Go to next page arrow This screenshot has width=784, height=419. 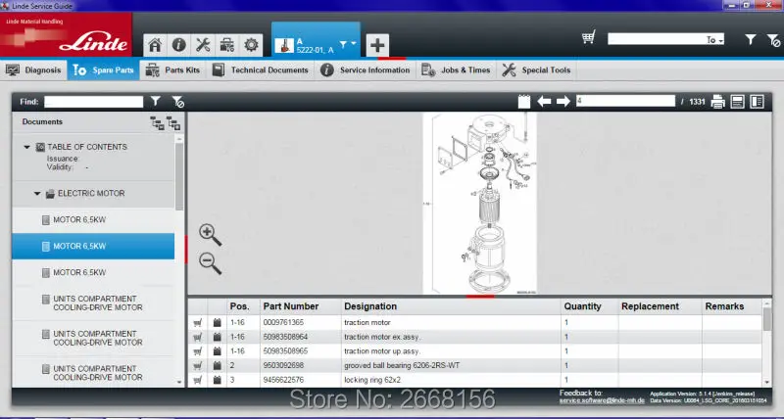pyautogui.click(x=563, y=102)
